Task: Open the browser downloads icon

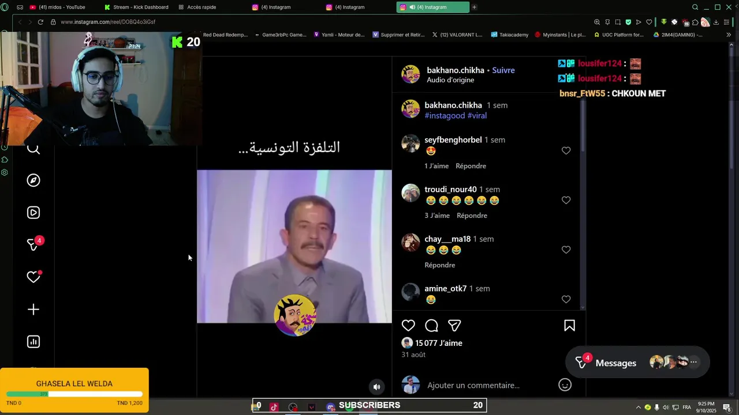Action: 716,22
